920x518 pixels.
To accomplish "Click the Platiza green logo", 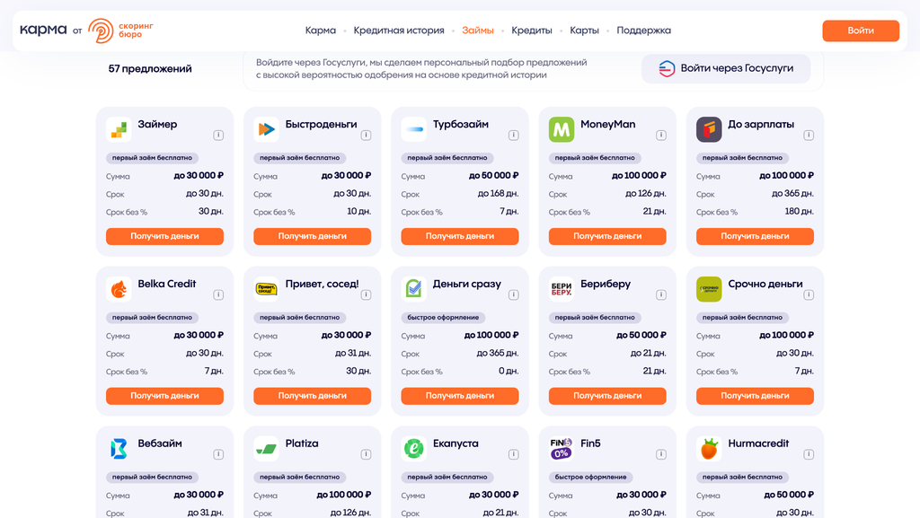I will (266, 449).
